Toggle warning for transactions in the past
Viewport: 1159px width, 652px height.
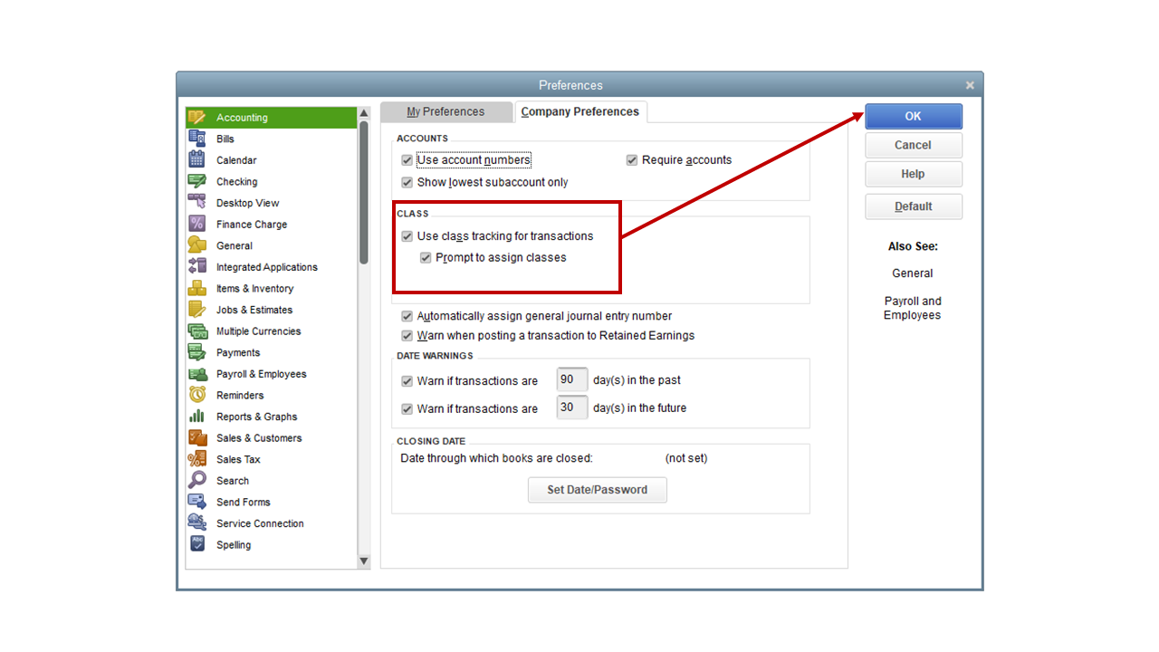pyautogui.click(x=407, y=381)
